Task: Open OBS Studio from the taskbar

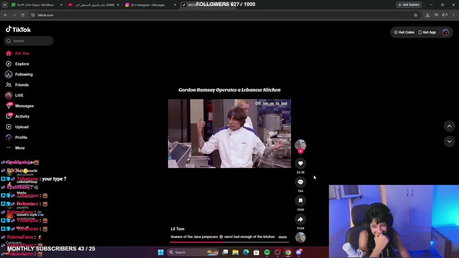Action: [278, 252]
